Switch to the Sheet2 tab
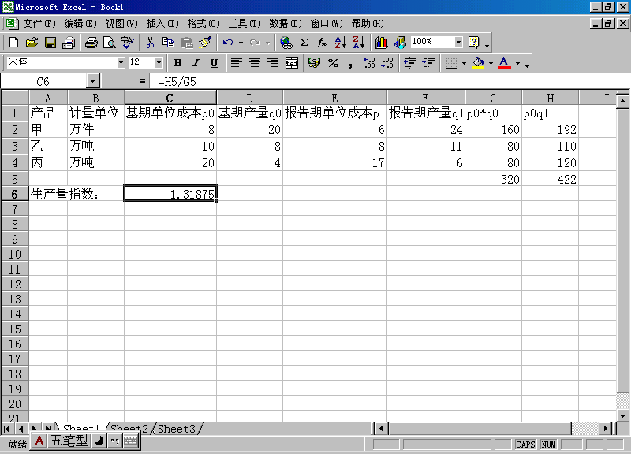This screenshot has width=631, height=454. 129,429
